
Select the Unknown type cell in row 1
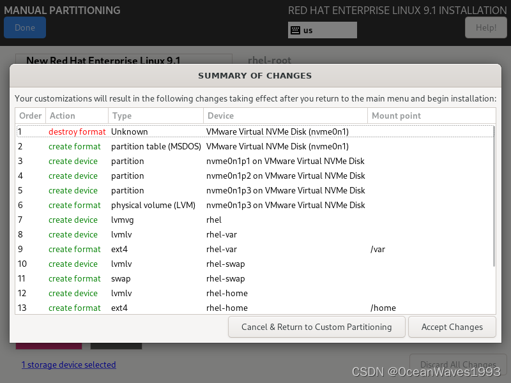130,131
